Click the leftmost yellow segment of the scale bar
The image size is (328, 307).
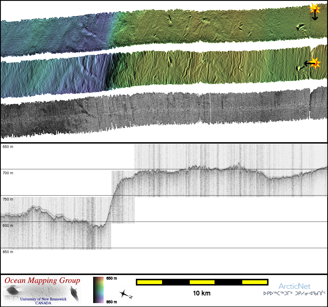click(150, 282)
